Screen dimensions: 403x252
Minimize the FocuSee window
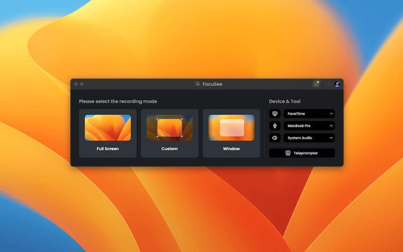point(82,84)
